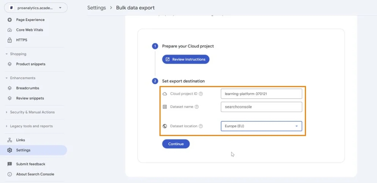Click the Continue button
This screenshot has width=377, height=183.
[176, 144]
